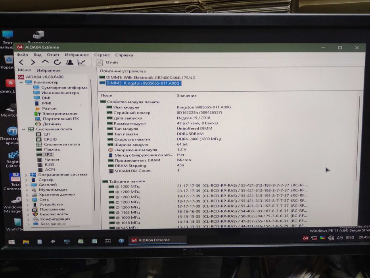The height and width of the screenshot is (278, 370).
Task: Open the Вид menu
Action: point(37,55)
